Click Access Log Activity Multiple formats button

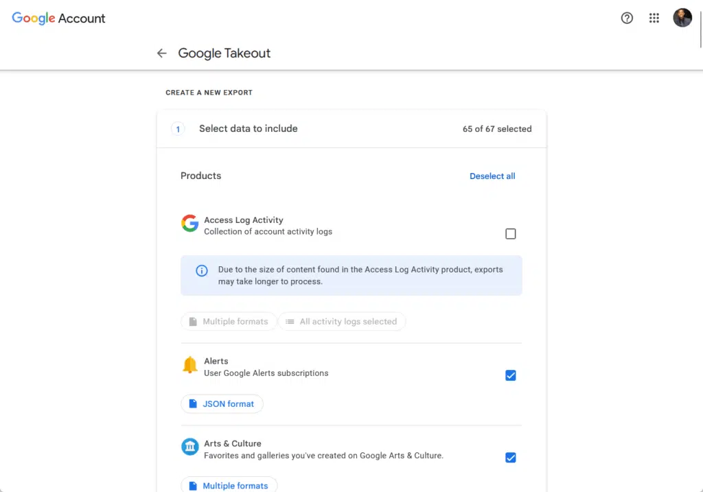coord(229,321)
